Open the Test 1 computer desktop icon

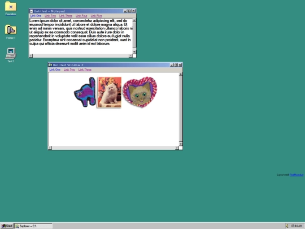11,53
